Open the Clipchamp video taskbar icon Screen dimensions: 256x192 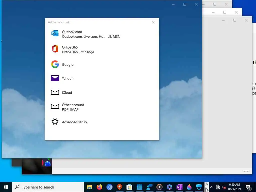click(169, 187)
